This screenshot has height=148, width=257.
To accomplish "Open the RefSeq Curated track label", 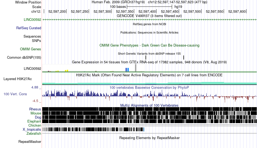I will (28, 28).
